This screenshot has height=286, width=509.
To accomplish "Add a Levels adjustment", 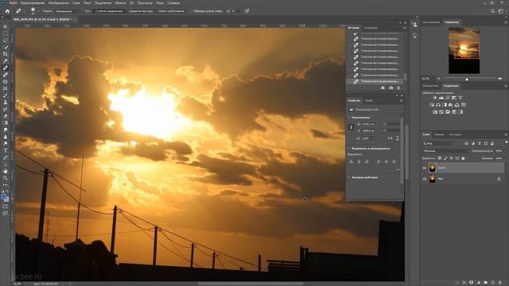I will pyautogui.click(x=441, y=98).
